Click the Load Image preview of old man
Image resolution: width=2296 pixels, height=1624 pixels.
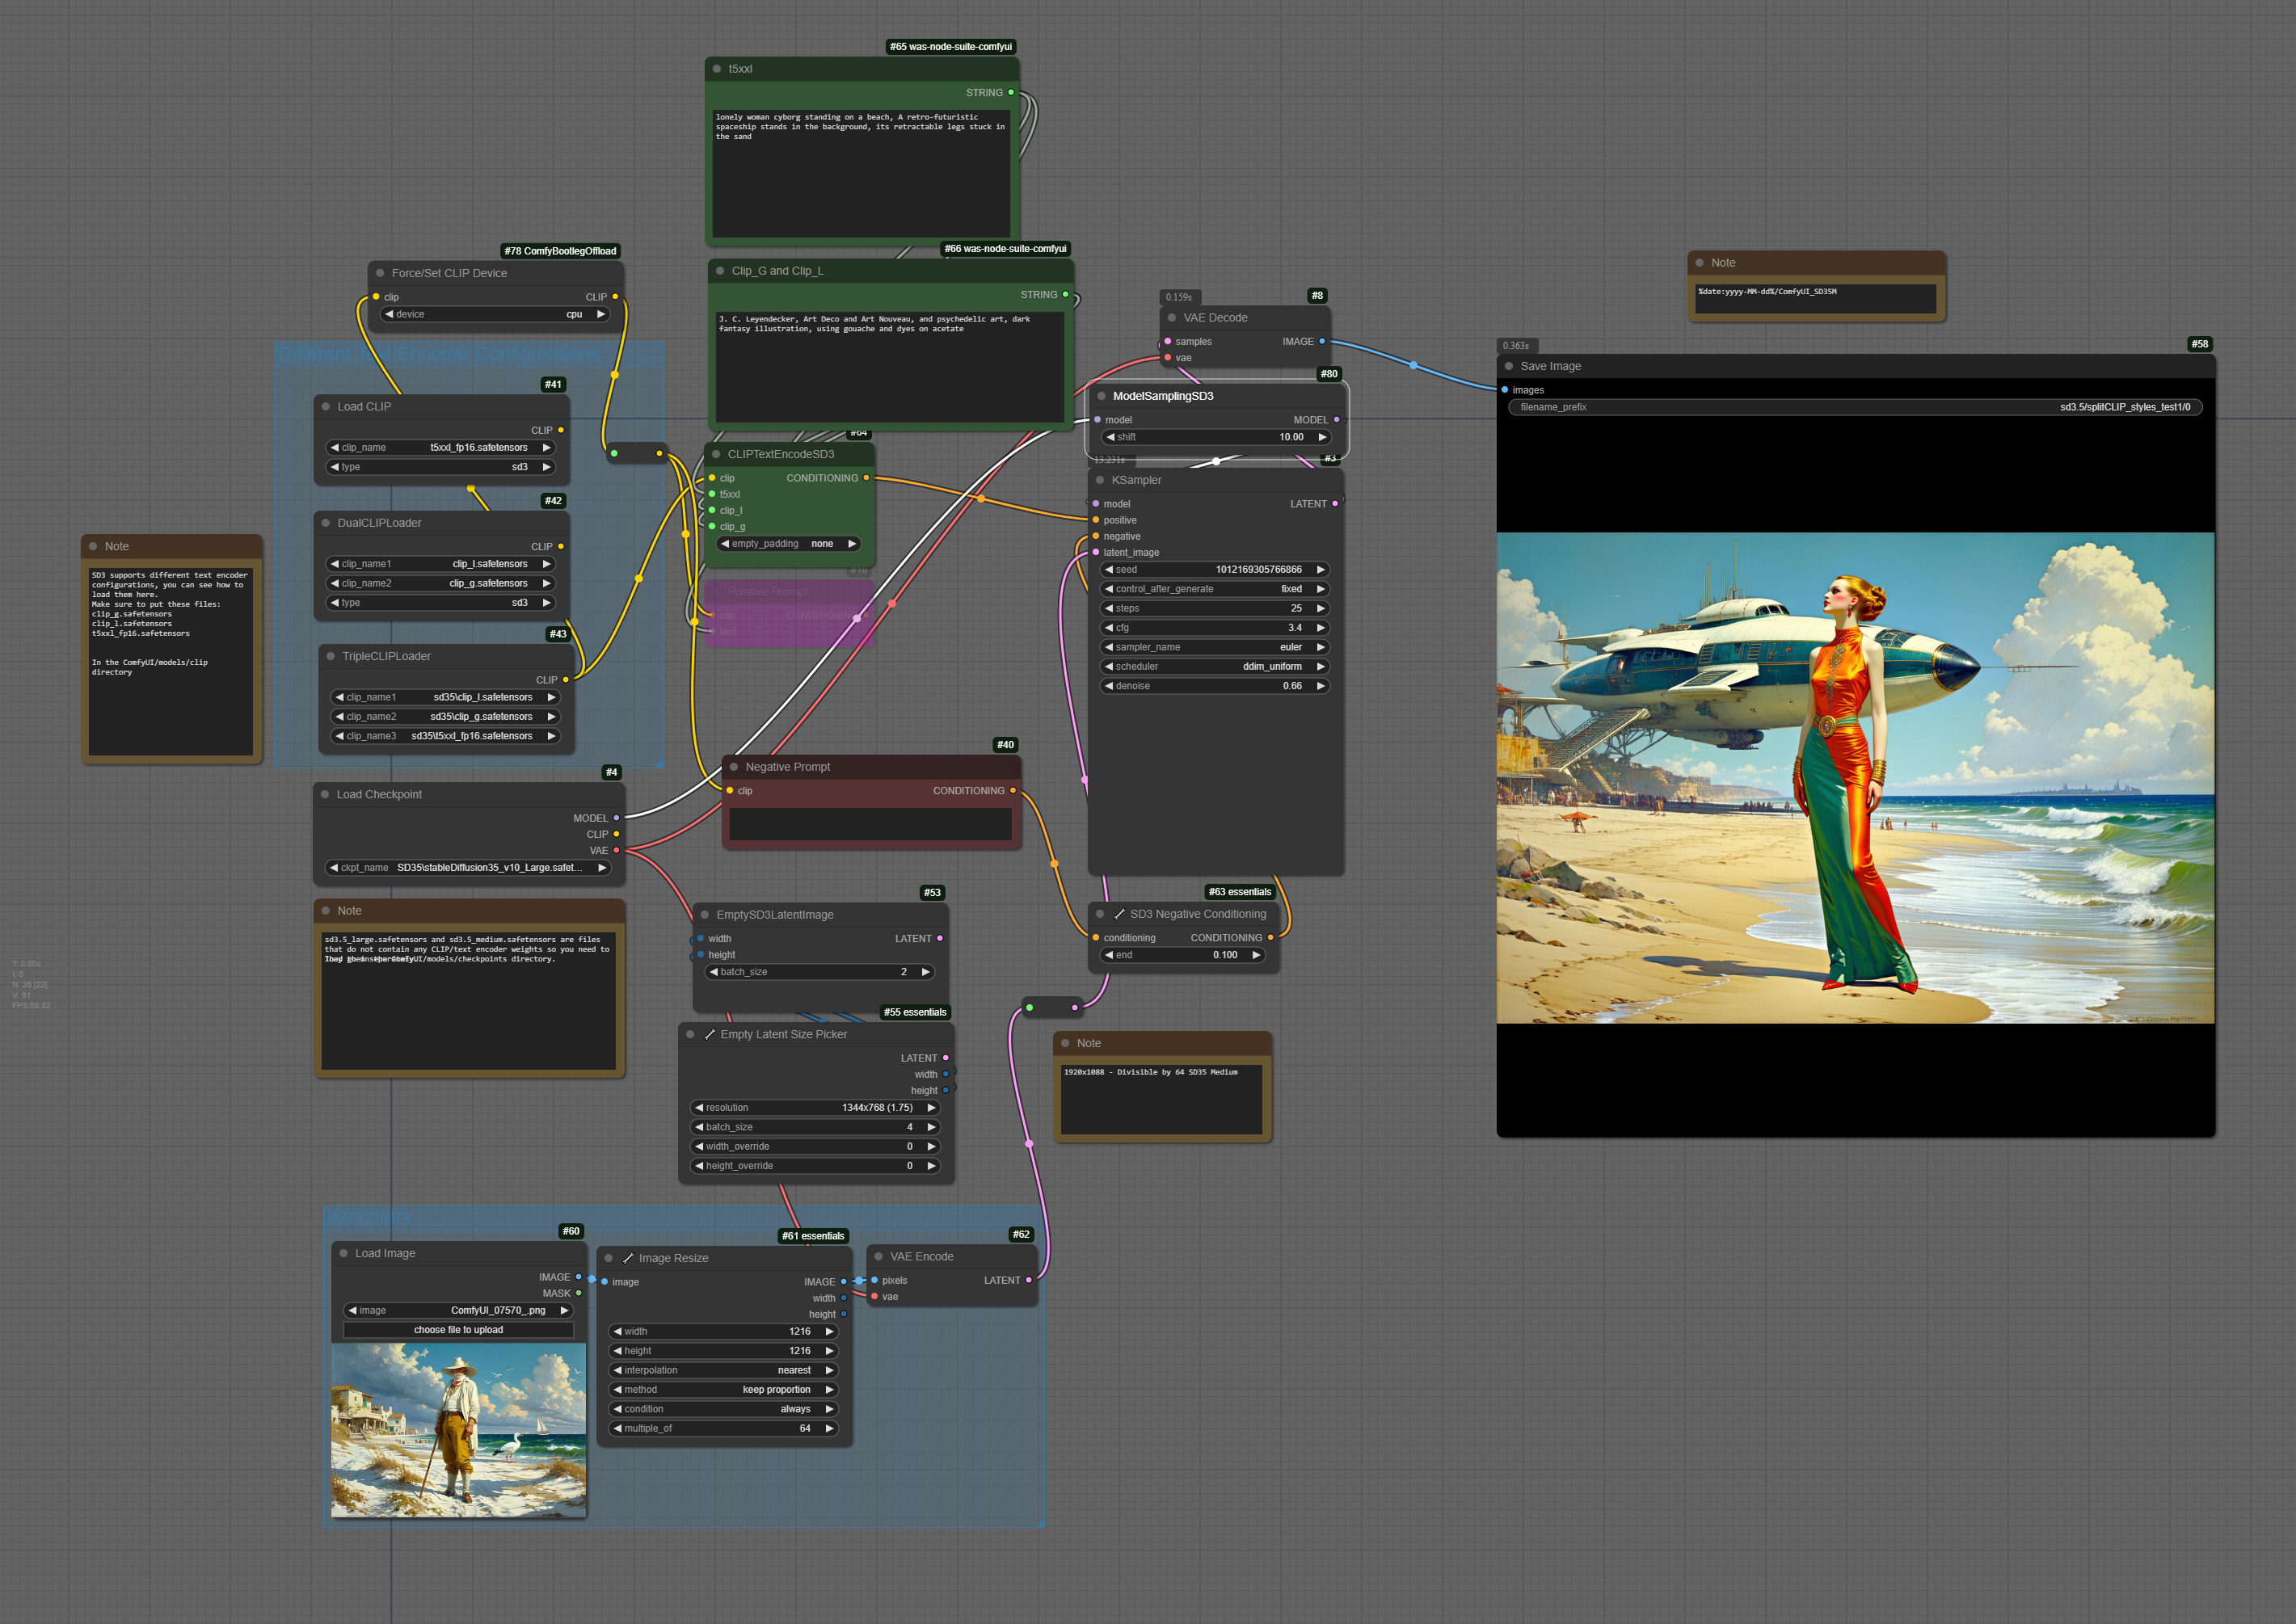point(458,1431)
